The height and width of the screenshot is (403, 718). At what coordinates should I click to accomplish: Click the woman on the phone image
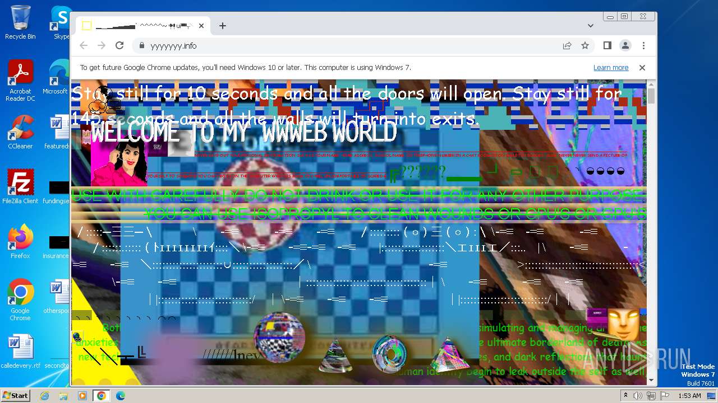[x=119, y=162]
